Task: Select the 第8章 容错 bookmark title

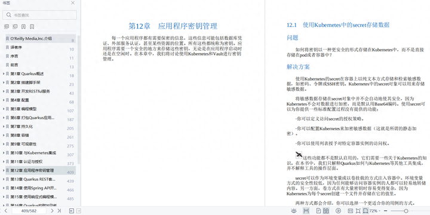Action: pyautogui.click(x=20, y=135)
